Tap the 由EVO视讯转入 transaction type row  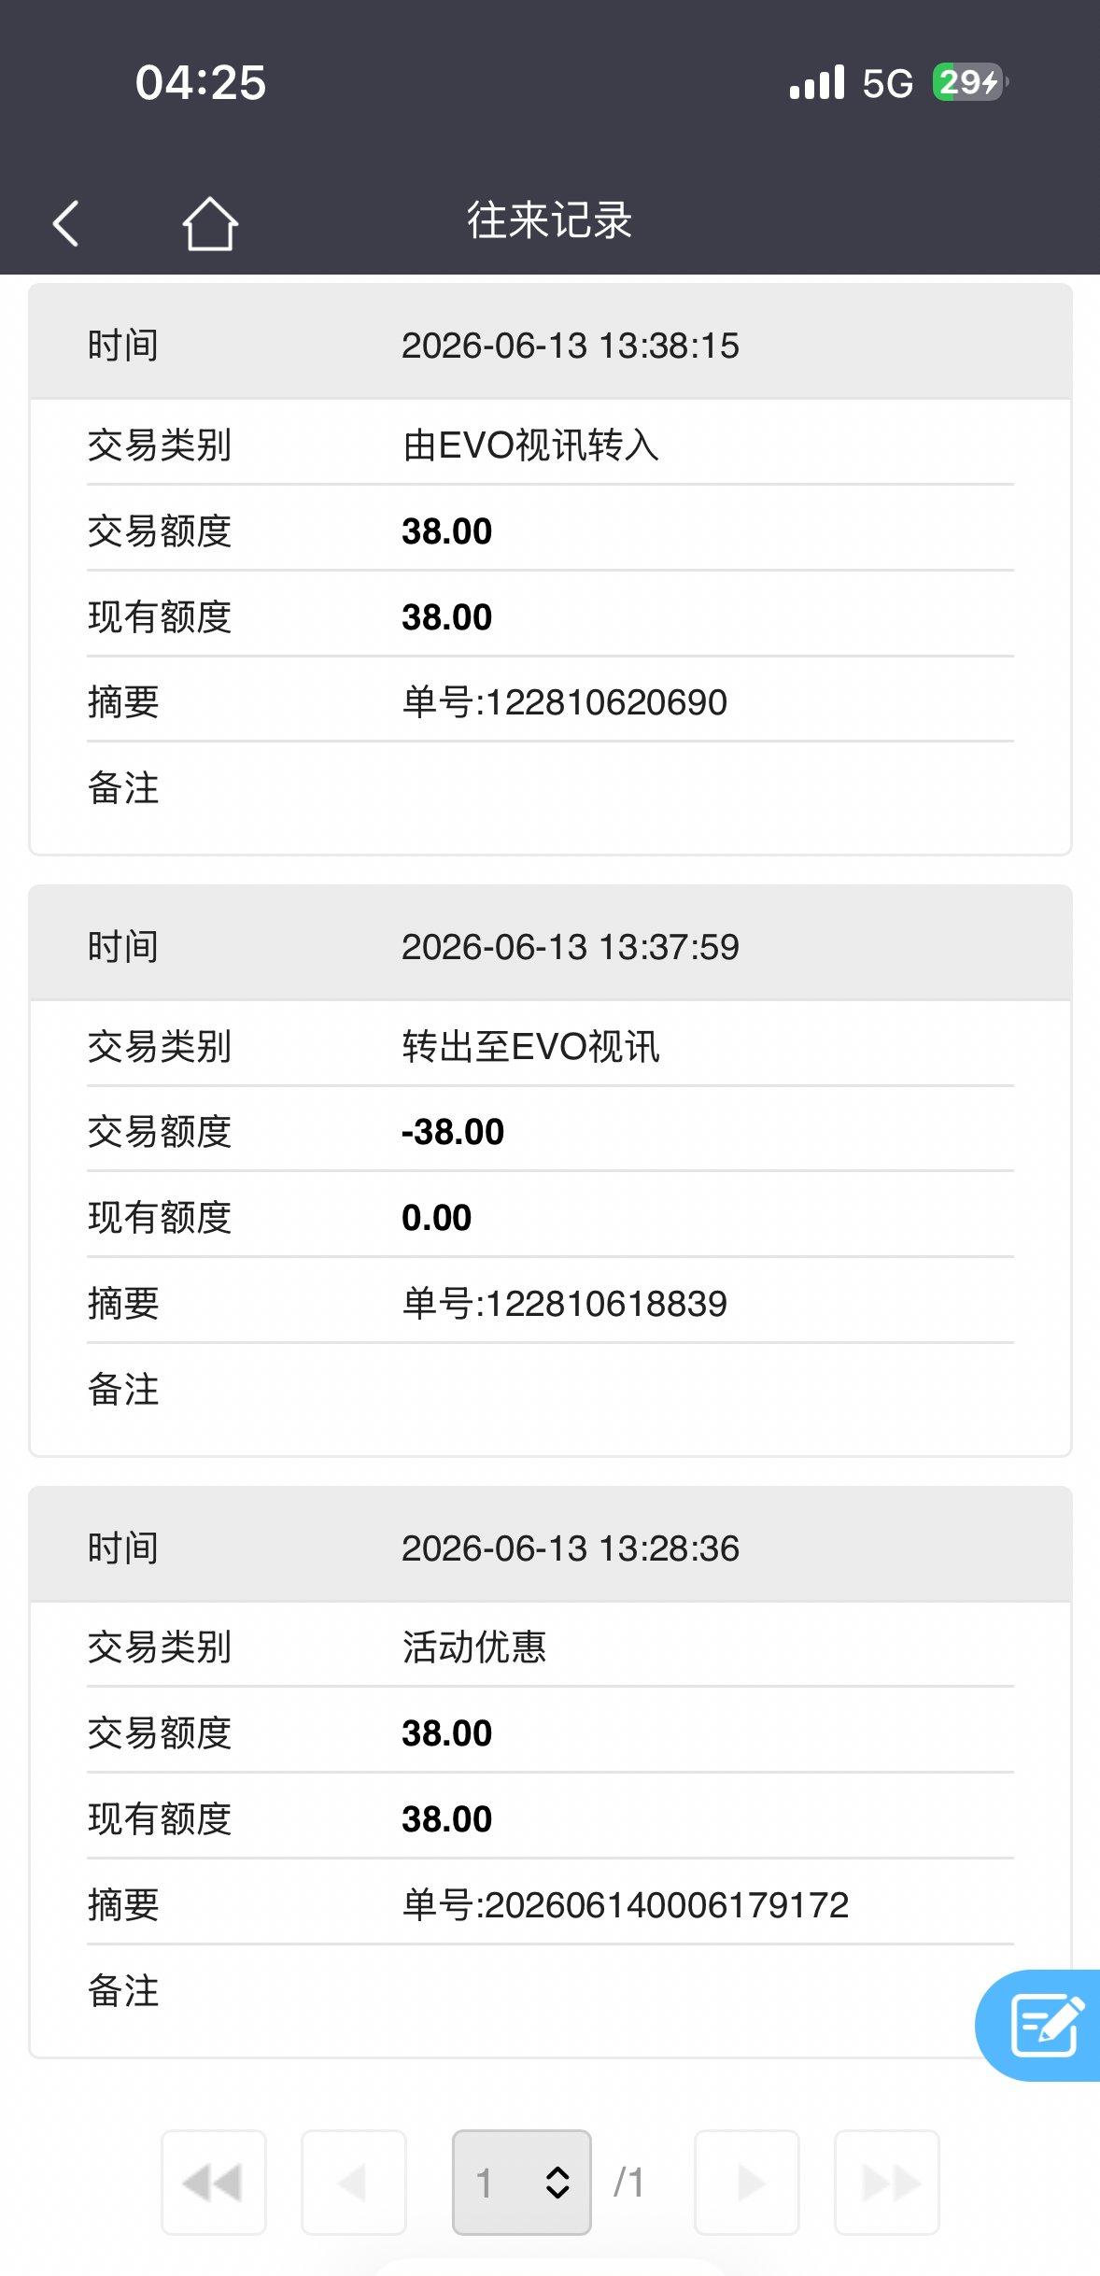550,445
